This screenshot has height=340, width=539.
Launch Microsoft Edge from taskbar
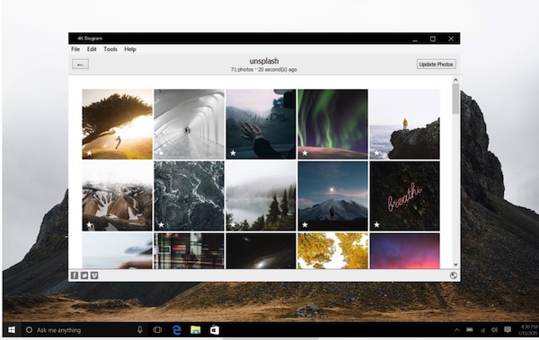pos(177,330)
